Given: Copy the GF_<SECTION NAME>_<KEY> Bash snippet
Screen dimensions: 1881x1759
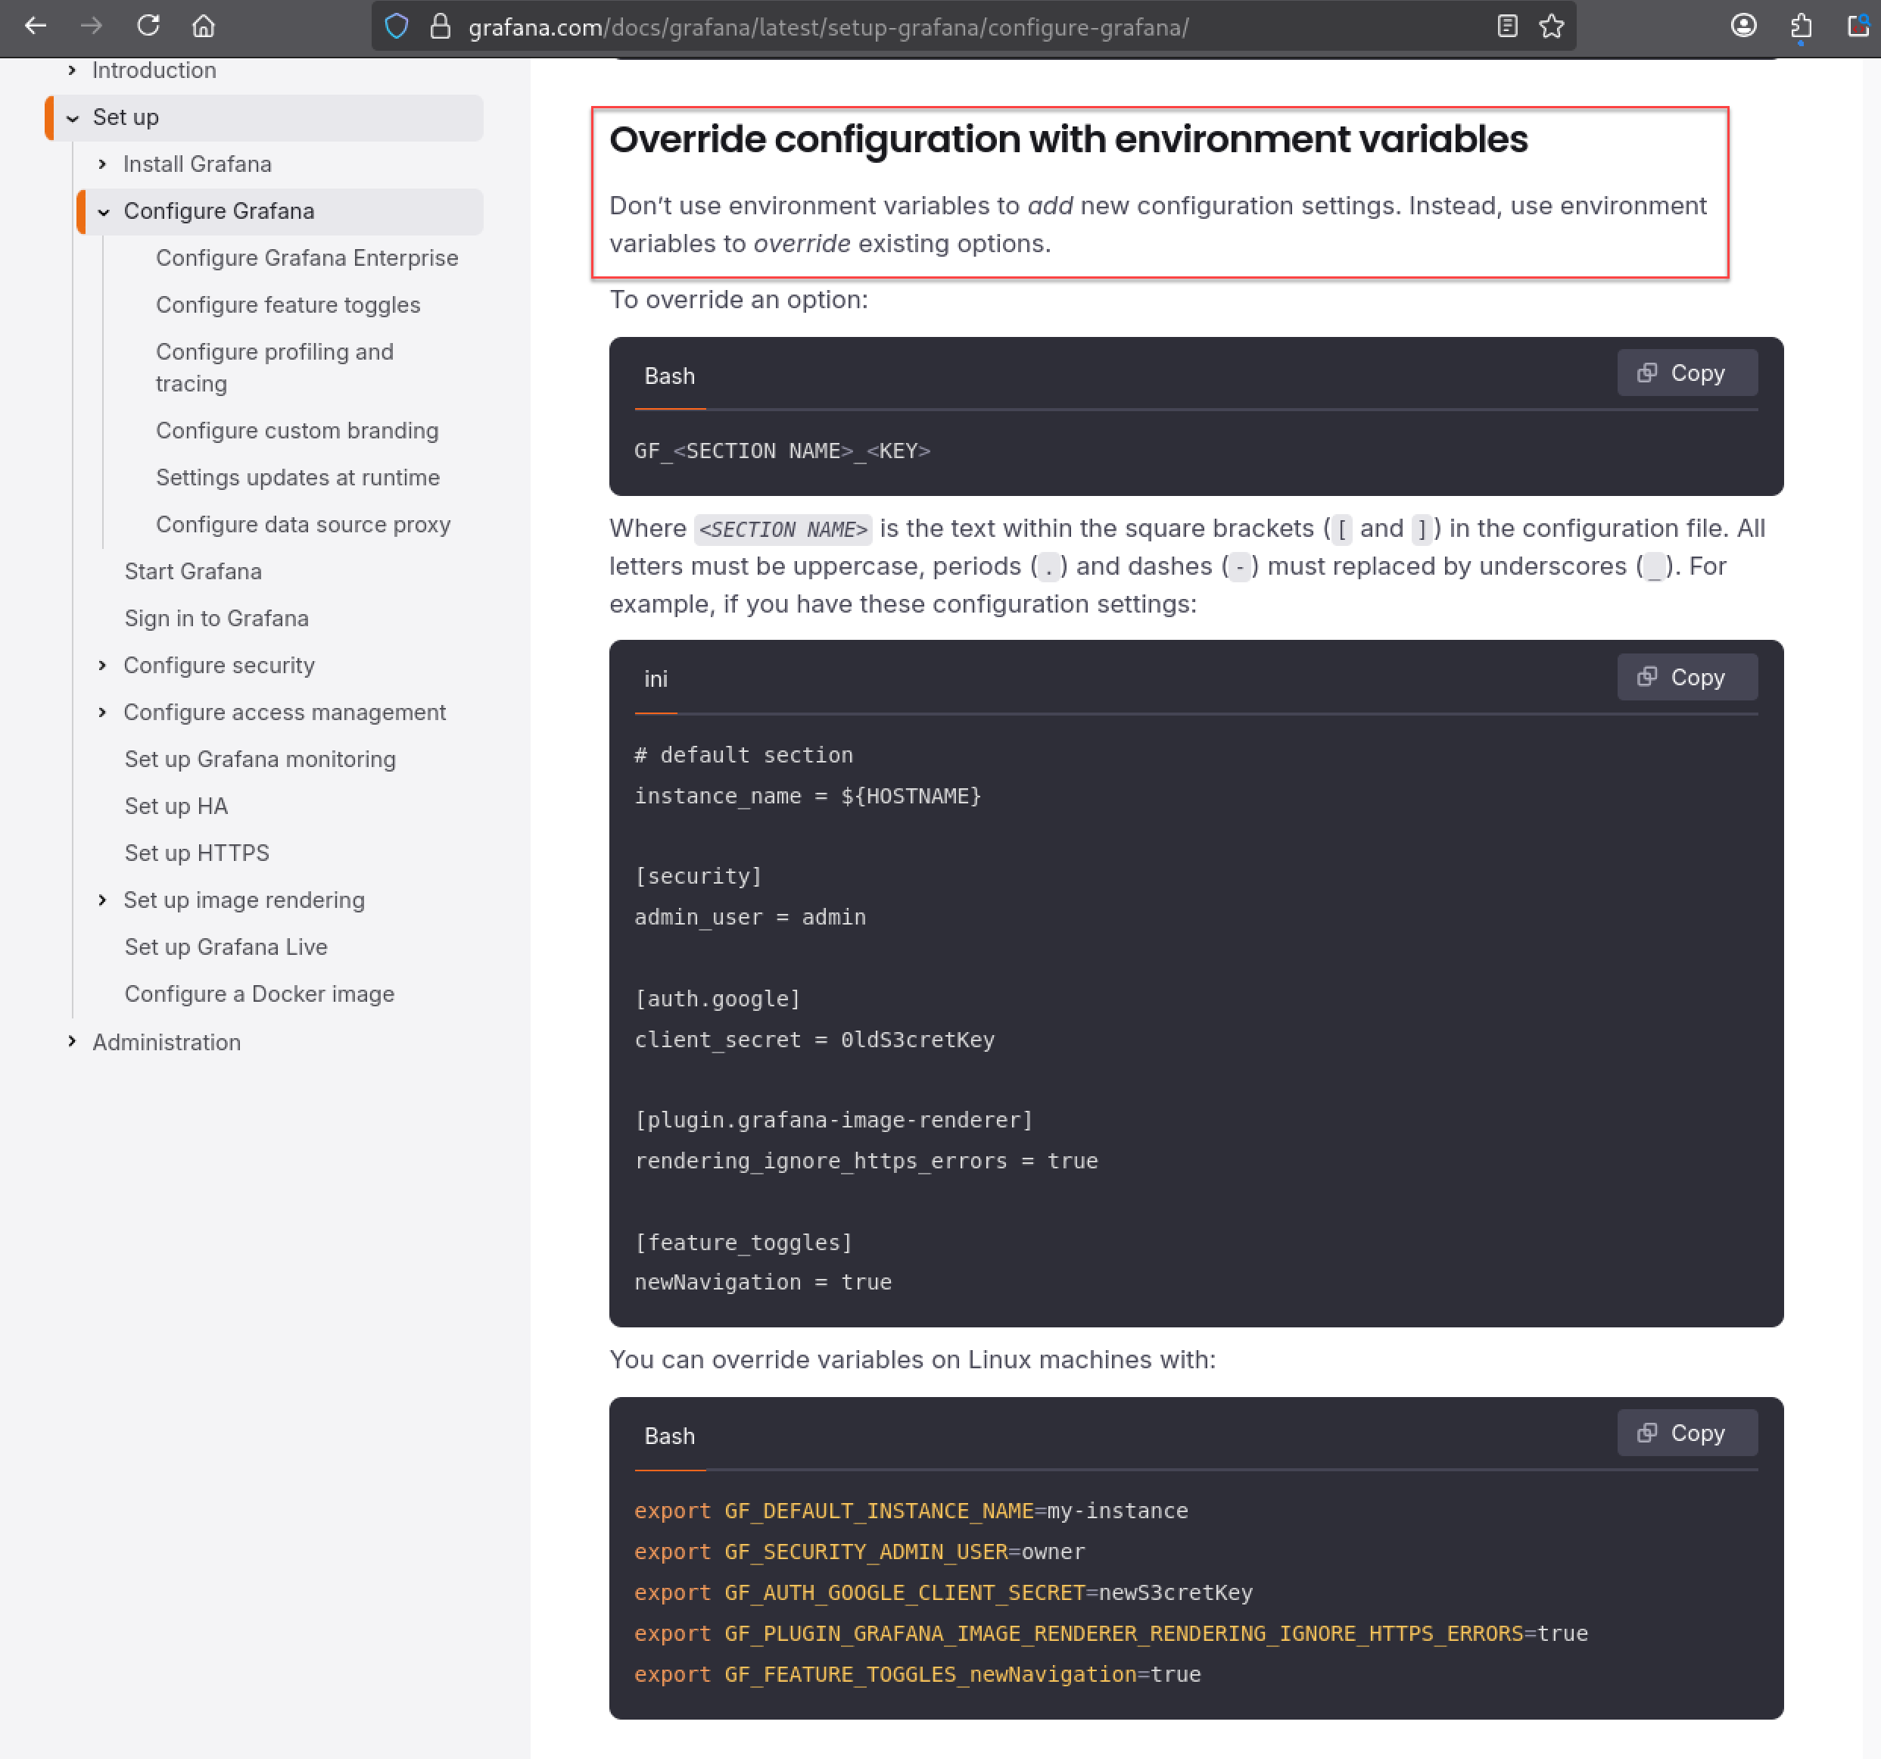Looking at the screenshot, I should tap(1687, 373).
